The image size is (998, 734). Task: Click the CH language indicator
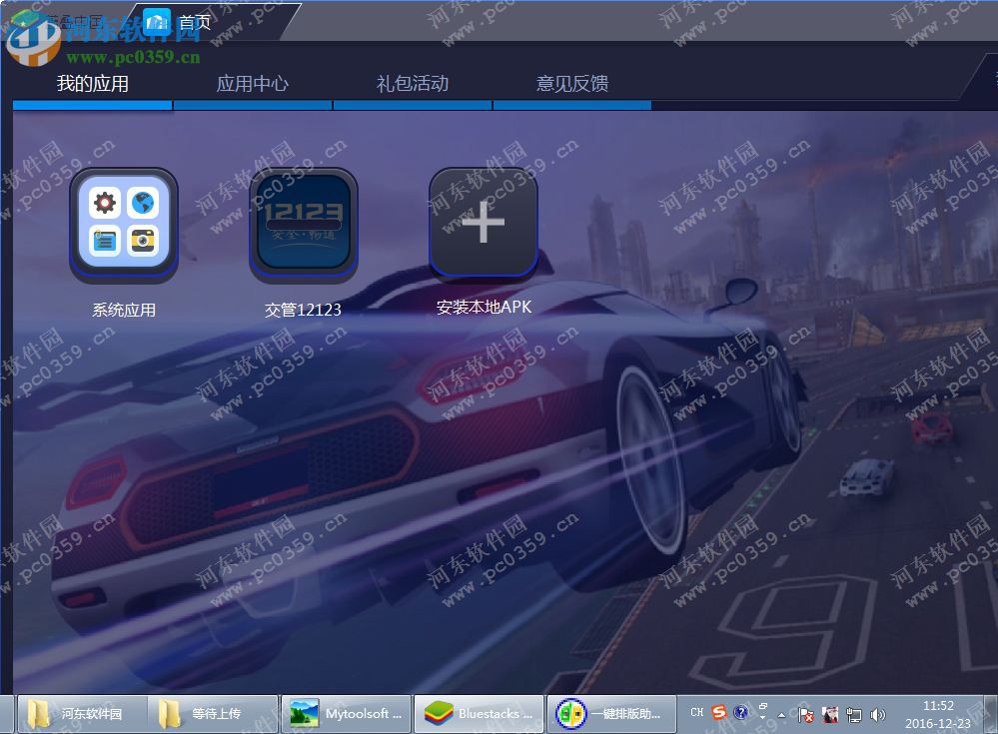coord(697,712)
